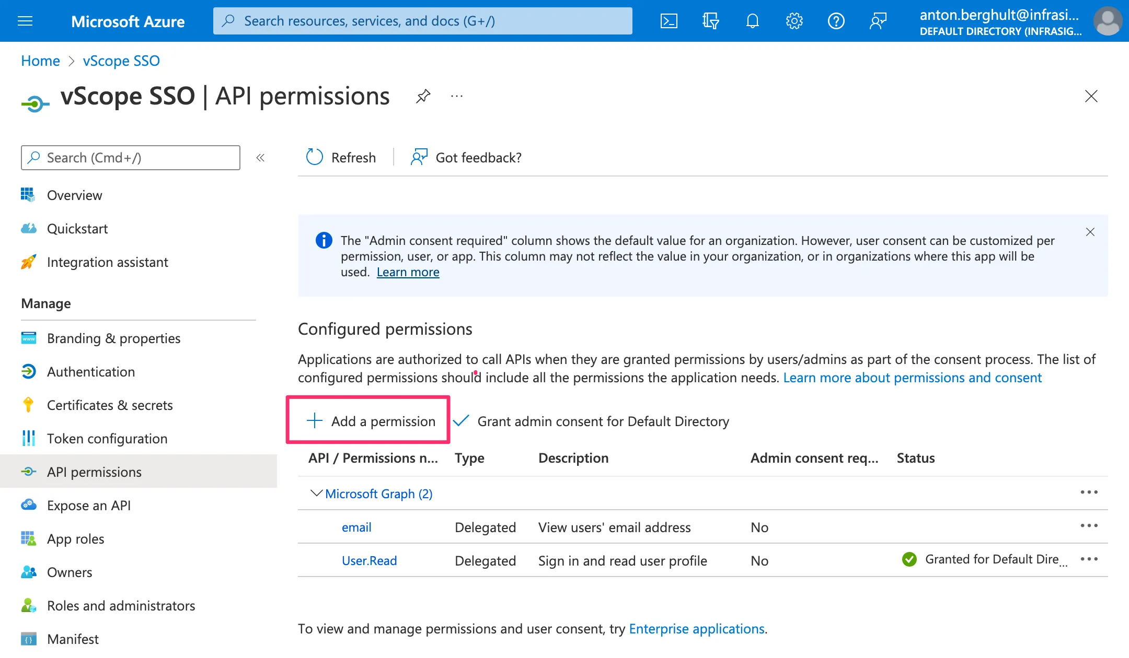This screenshot has width=1129, height=658.
Task: Open the Overview menu item
Action: pyautogui.click(x=74, y=194)
